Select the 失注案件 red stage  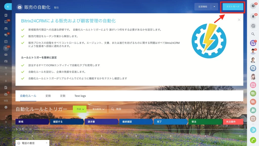[x=233, y=122]
